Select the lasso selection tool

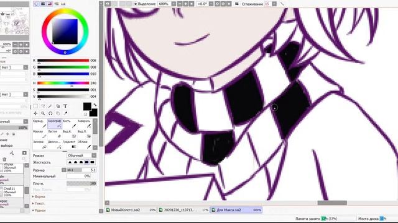(x=43, y=106)
